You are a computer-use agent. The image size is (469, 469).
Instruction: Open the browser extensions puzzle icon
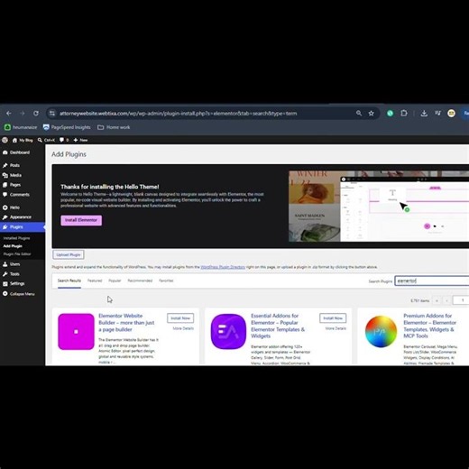tap(404, 114)
